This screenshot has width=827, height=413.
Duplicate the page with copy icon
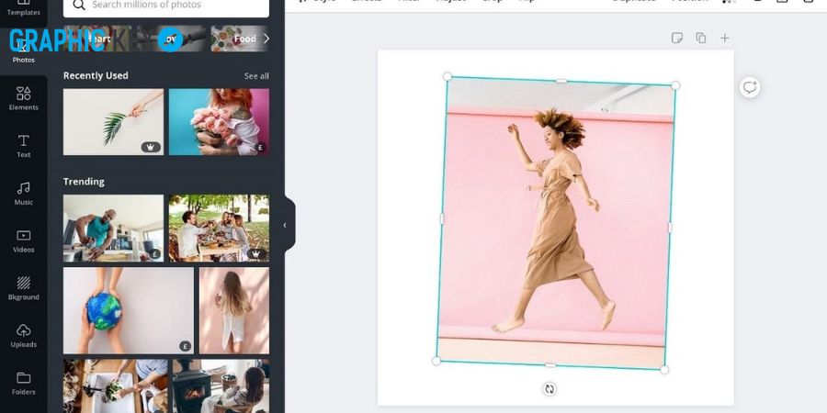701,38
